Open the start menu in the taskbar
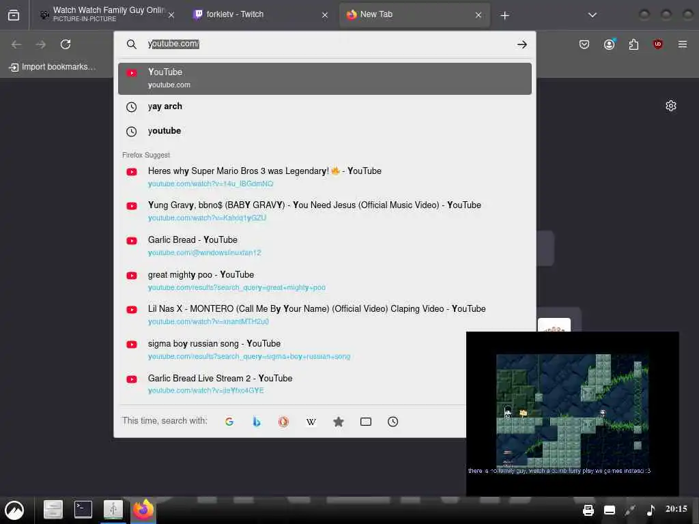Screen dimensions: 699x524 15,510
